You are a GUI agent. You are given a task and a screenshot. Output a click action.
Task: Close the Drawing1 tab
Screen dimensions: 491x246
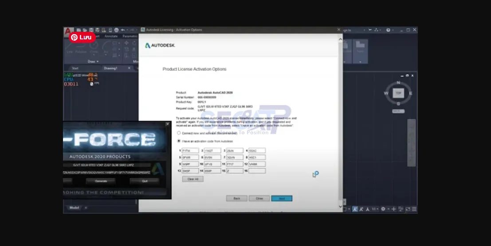(x=129, y=68)
